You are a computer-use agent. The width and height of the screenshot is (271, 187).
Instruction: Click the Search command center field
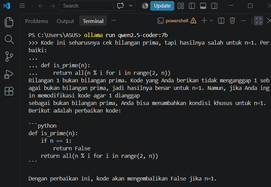pos(86,6)
